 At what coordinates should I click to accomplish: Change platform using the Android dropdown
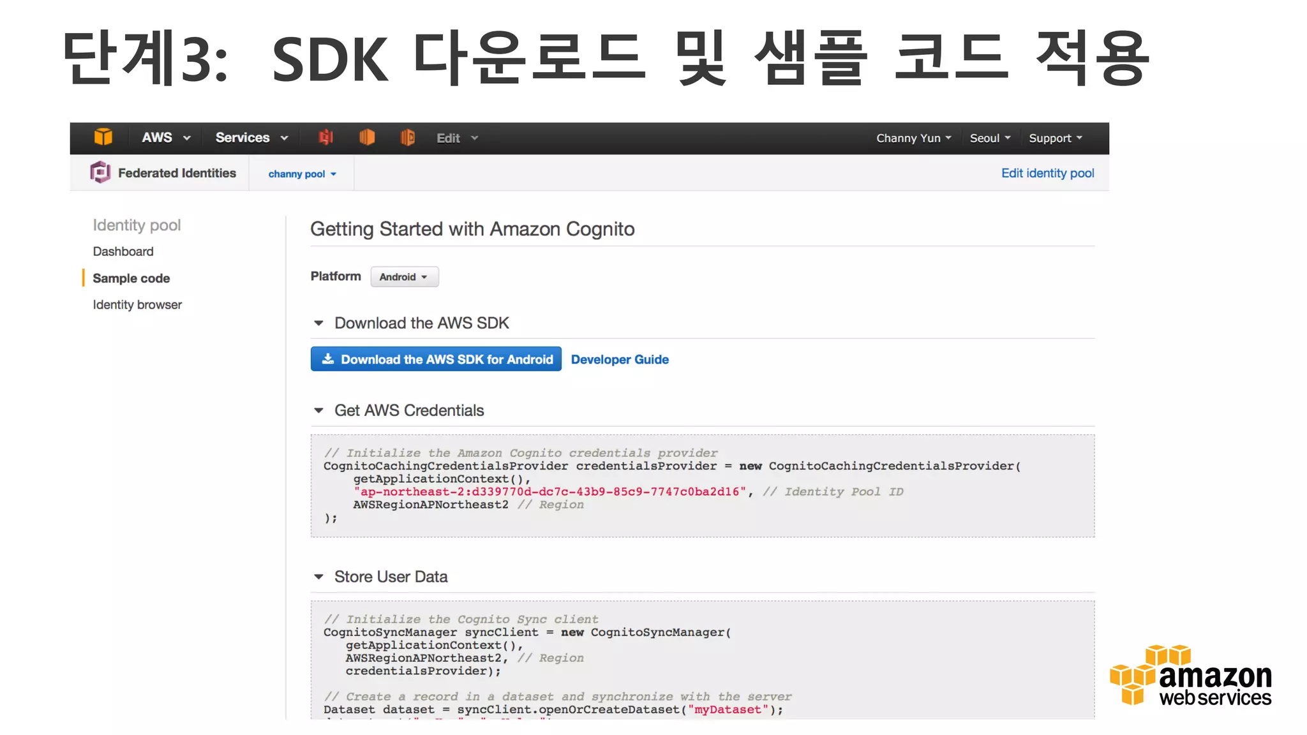click(404, 277)
